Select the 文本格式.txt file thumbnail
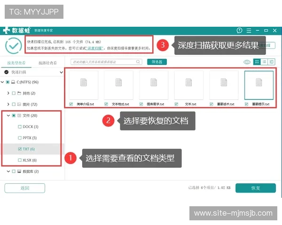Image resolution: width=282 pixels, height=225 pixels. point(118,85)
